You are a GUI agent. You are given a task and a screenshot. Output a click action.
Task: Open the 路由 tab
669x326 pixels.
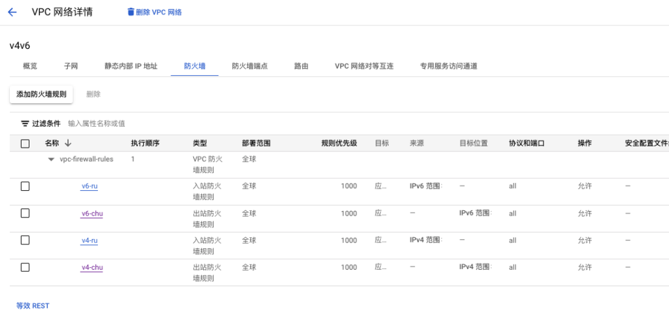[301, 66]
